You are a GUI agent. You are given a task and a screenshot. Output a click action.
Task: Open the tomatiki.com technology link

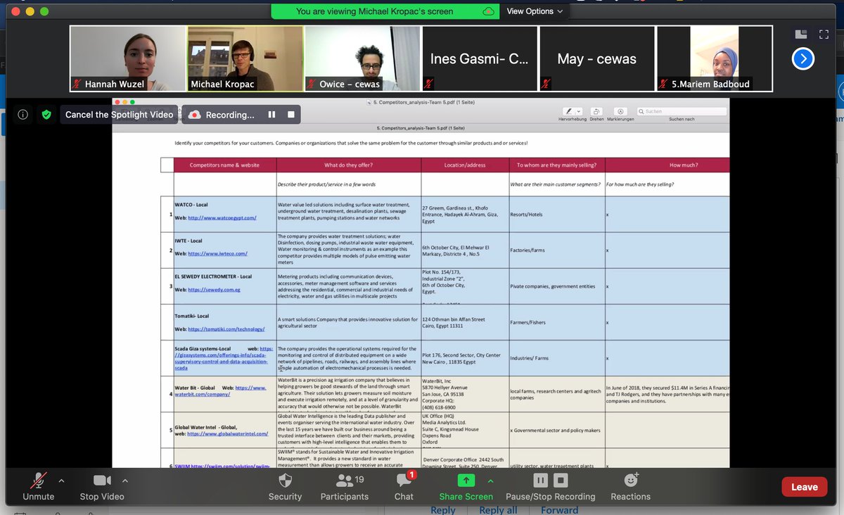226,329
